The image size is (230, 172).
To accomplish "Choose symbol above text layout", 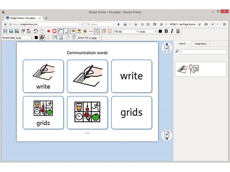I will click(79, 31).
